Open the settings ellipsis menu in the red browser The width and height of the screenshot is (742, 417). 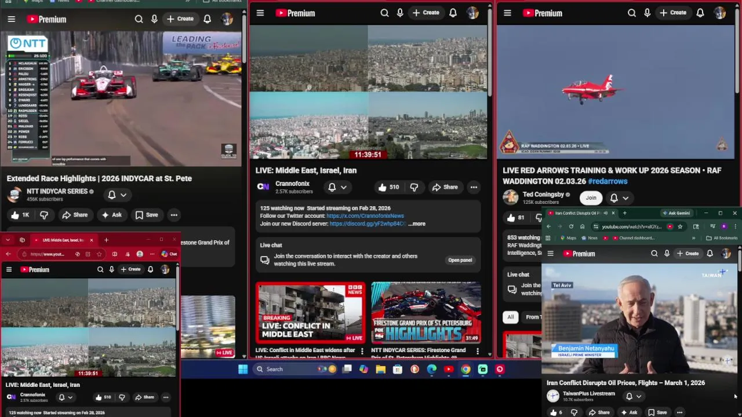click(151, 254)
